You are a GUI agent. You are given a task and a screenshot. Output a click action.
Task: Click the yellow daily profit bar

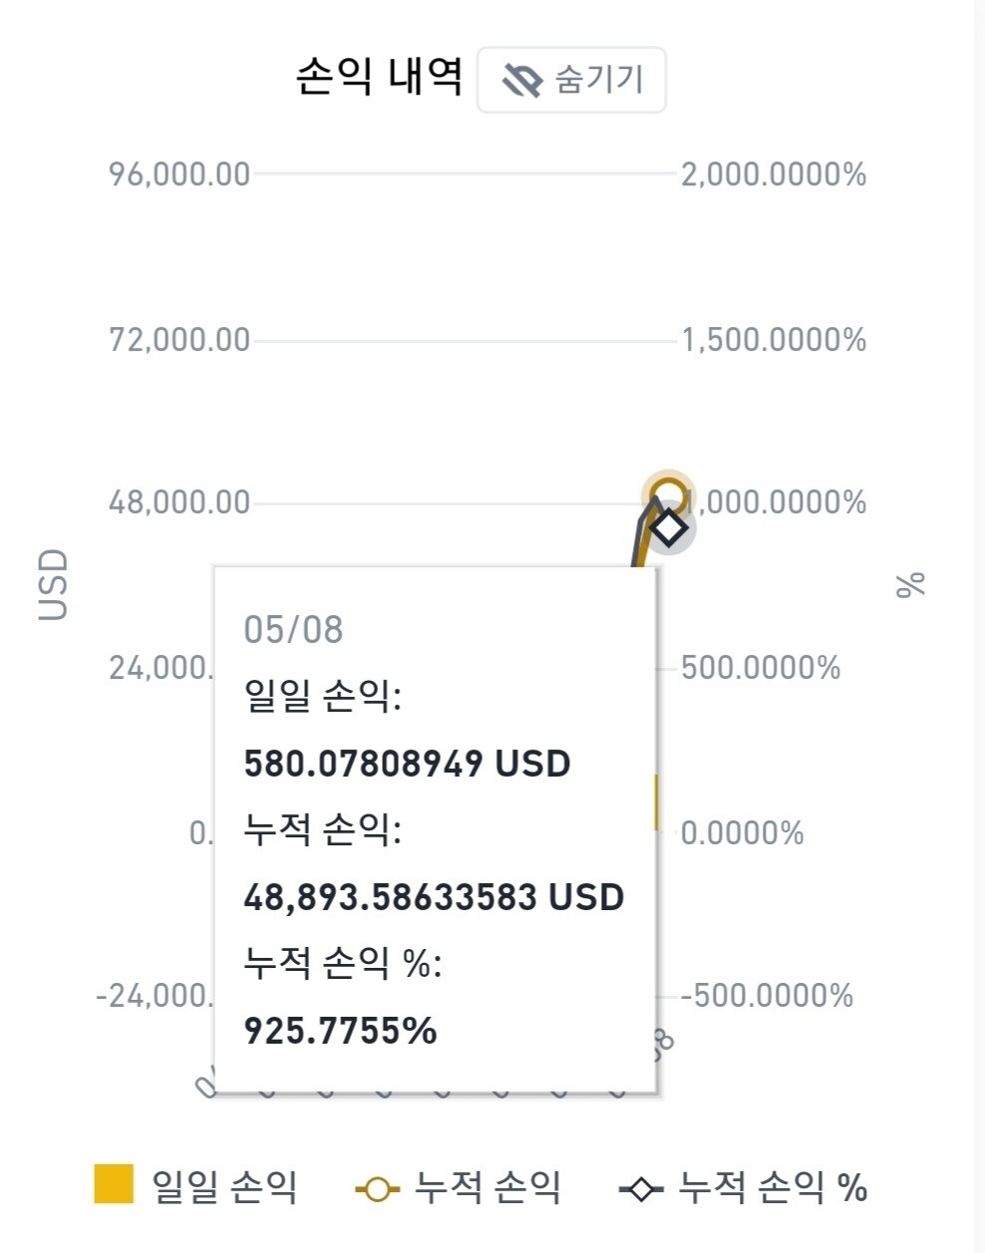click(657, 801)
